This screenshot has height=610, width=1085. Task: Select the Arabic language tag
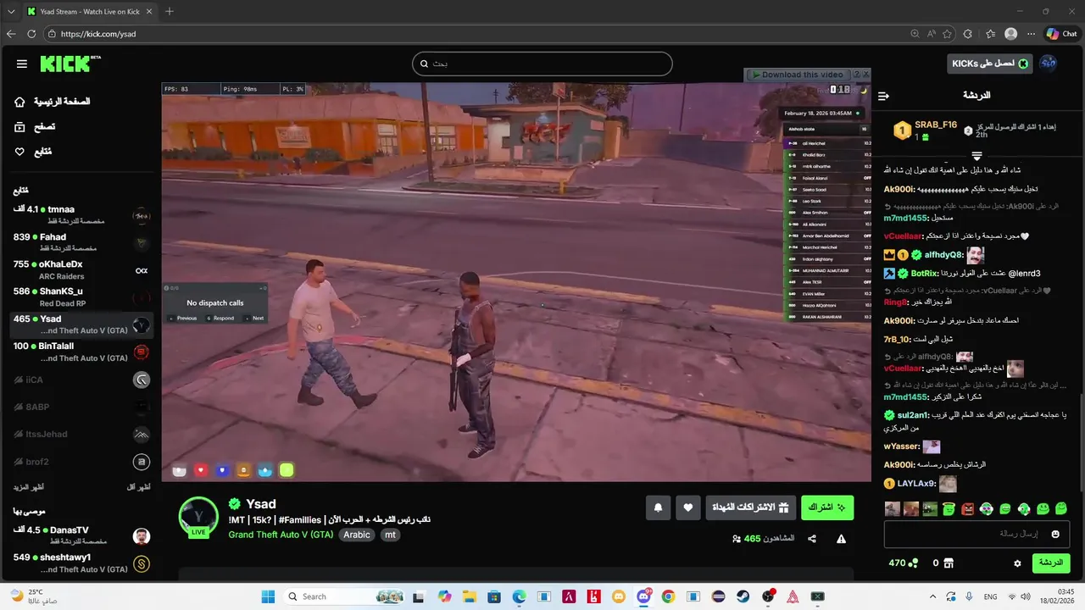coord(357,535)
